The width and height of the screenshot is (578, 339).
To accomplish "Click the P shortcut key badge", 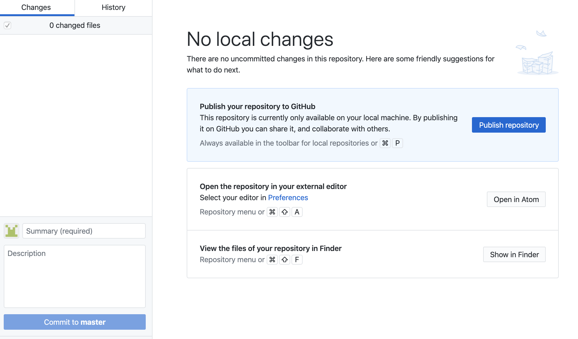I will coord(398,143).
